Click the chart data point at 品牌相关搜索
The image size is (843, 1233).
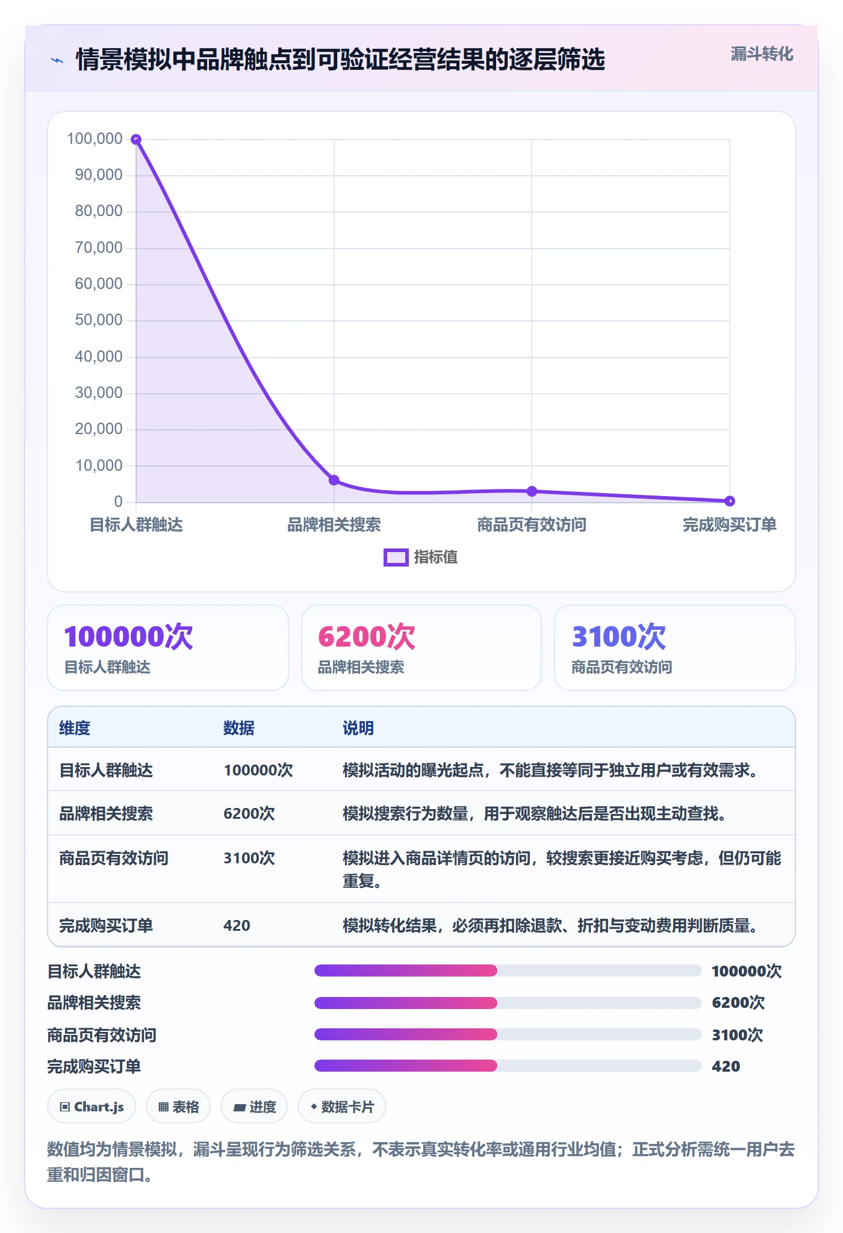[x=334, y=480]
